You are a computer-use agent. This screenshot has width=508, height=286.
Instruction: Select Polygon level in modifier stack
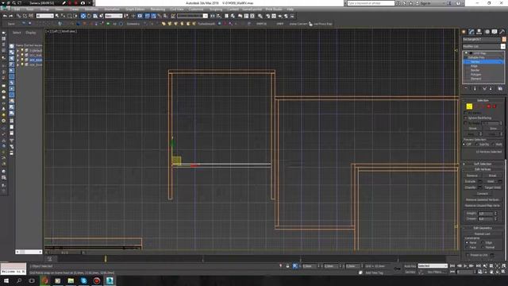tap(475, 75)
